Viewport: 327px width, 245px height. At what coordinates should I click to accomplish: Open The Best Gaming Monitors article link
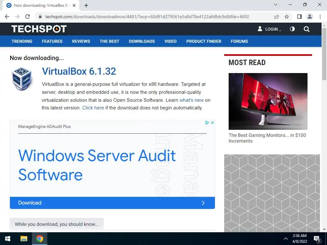(267, 138)
